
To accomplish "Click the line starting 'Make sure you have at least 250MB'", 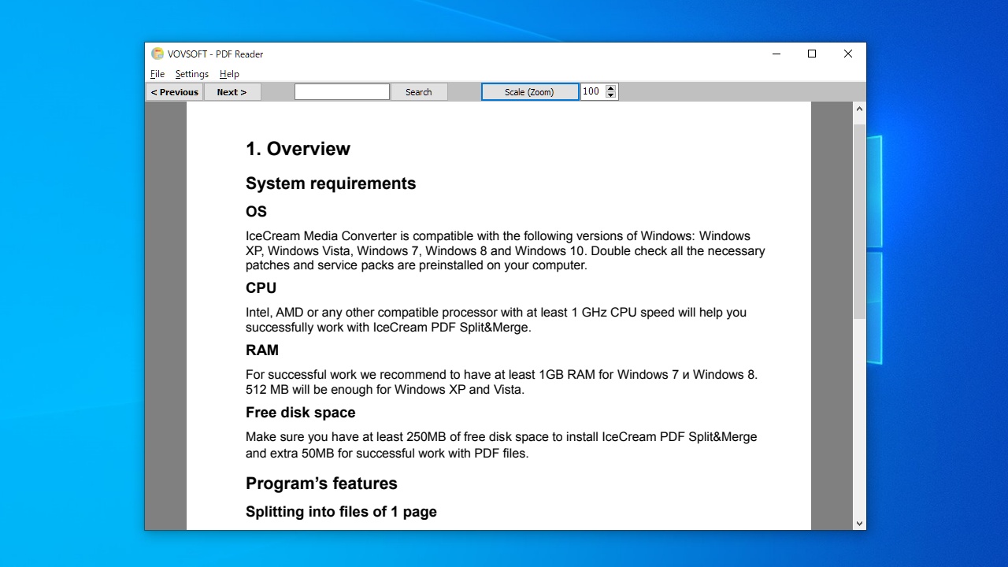I will point(502,437).
